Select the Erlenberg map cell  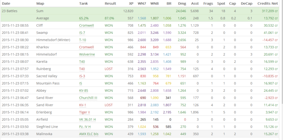44,112
